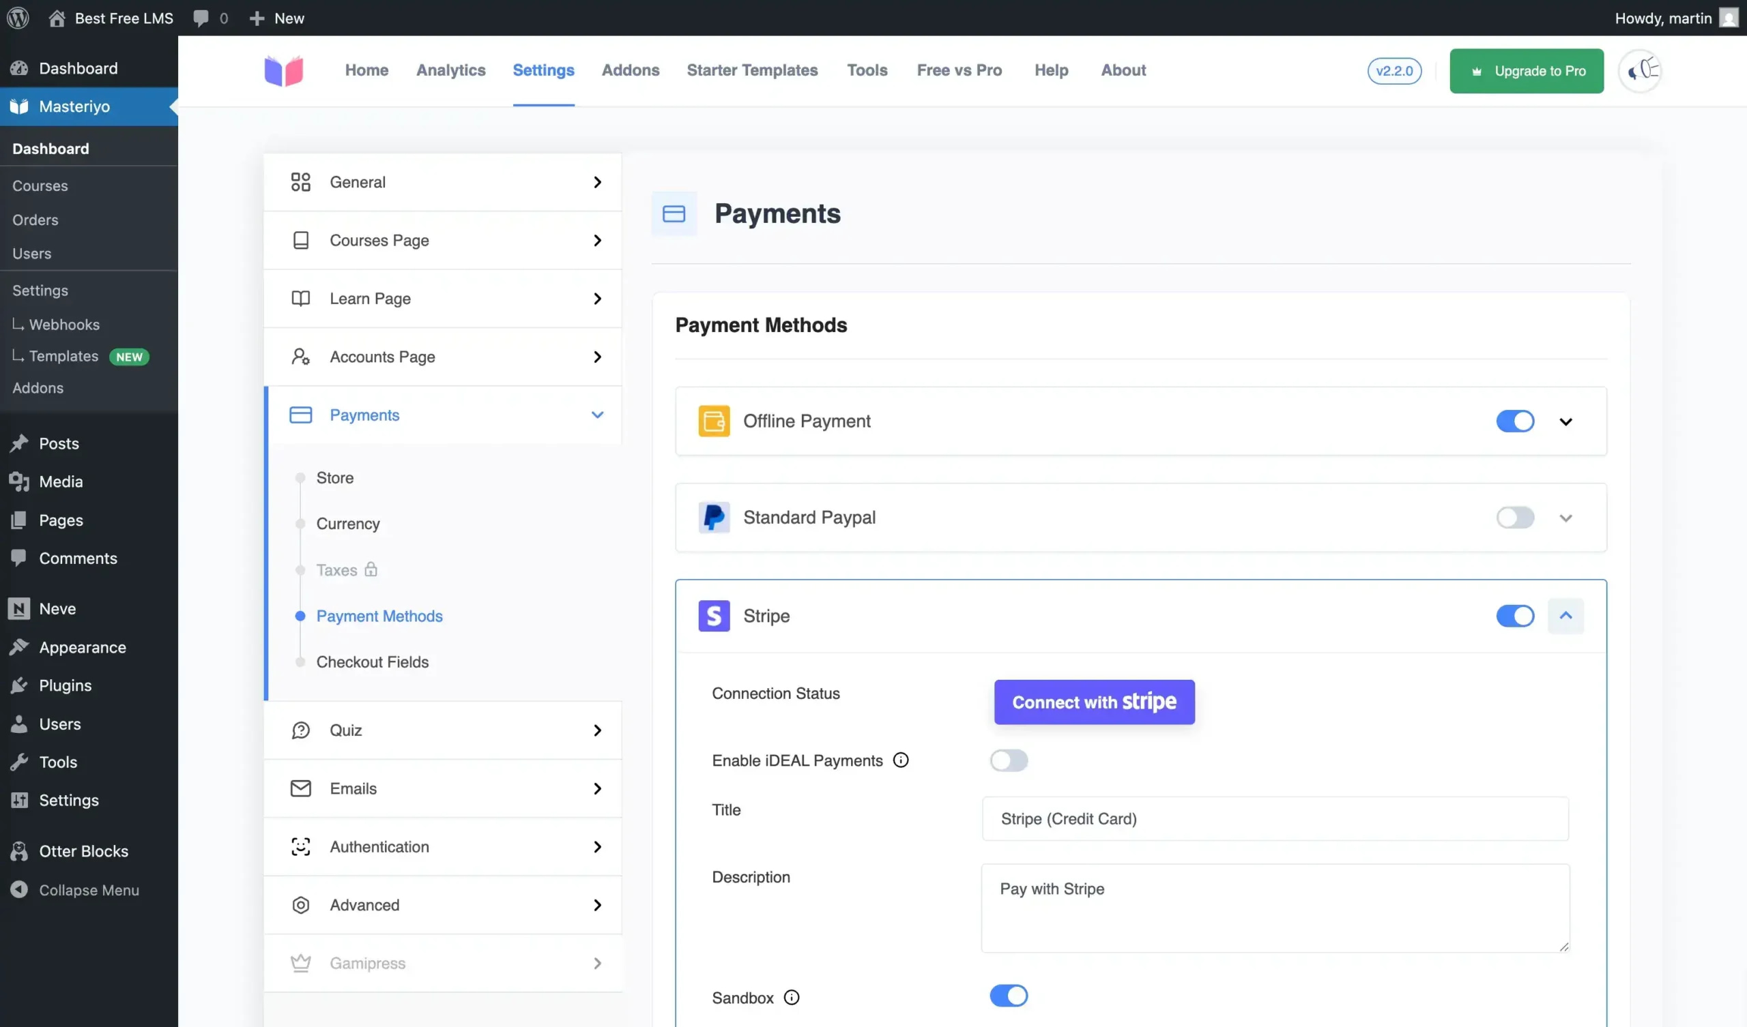
Task: Open the Checkout Fields sub-item
Action: [x=373, y=661]
